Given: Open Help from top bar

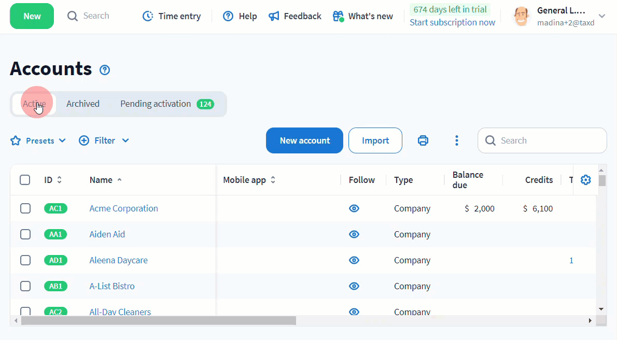Looking at the screenshot, I should [x=240, y=16].
